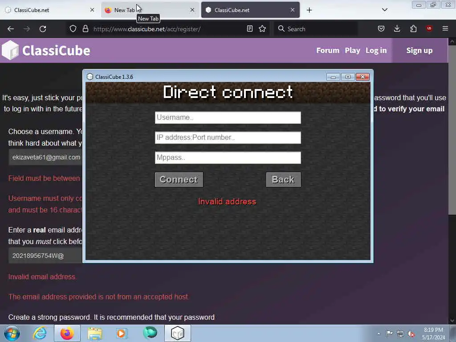Bookmark this page with star

click(x=262, y=28)
